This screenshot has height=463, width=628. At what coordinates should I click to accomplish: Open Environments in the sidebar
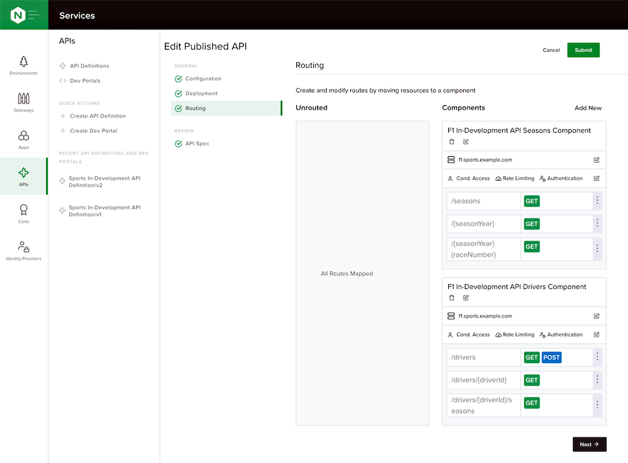[x=24, y=66]
